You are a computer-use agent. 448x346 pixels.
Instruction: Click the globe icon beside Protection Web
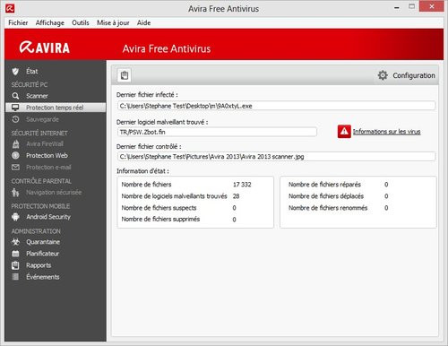tap(15, 155)
